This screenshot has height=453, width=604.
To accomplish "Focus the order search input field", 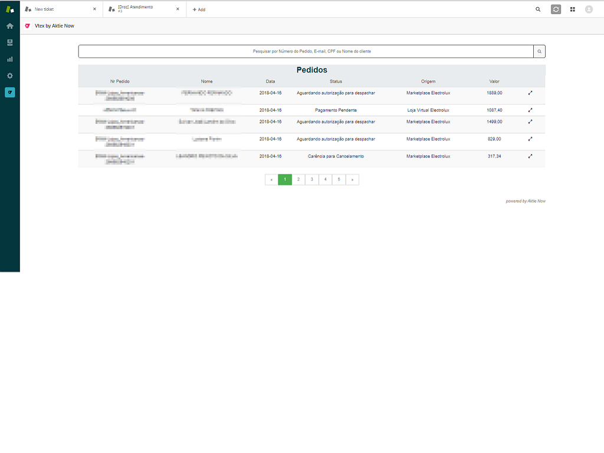I will pos(306,51).
